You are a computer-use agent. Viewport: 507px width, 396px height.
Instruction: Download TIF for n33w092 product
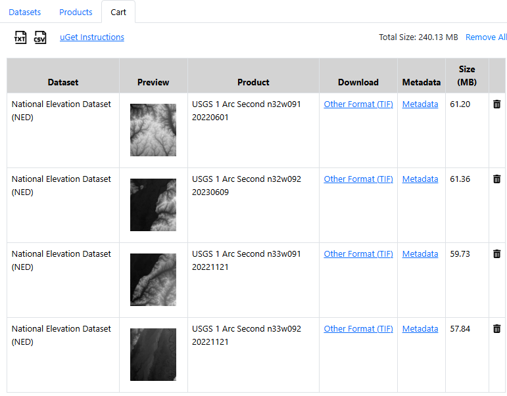358,329
